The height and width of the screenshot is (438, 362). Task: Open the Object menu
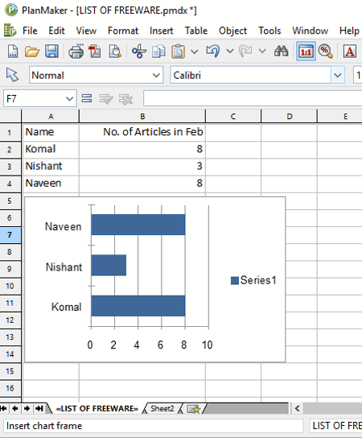(232, 31)
